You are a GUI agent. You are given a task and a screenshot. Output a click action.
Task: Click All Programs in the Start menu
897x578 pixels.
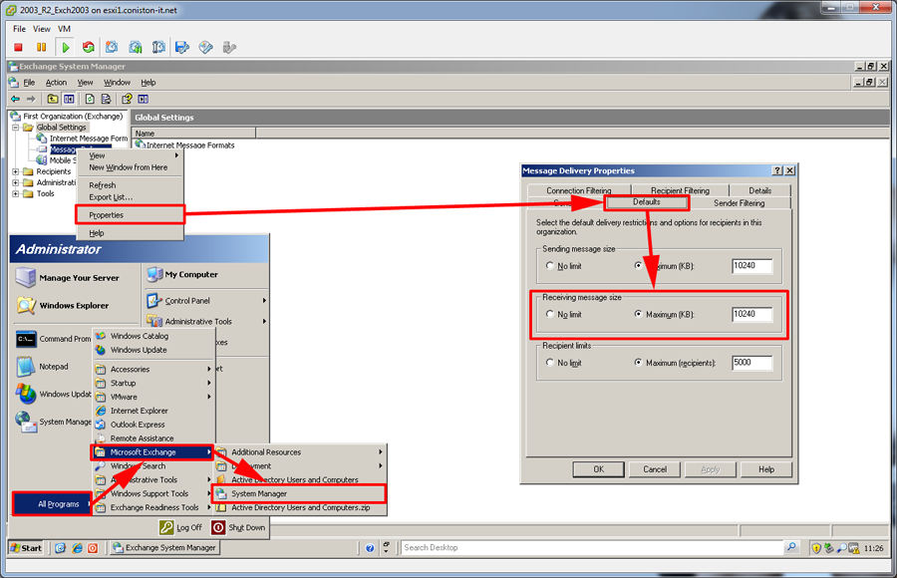click(52, 504)
